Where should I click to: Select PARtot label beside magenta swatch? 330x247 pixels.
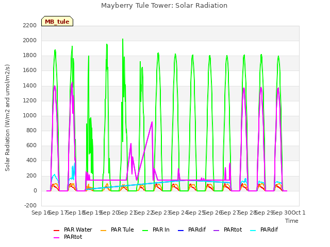coord(73,237)
